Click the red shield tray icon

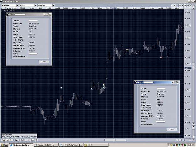point(182,145)
